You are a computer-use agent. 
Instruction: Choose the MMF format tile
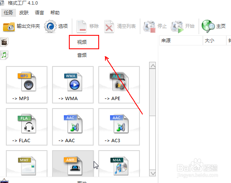(26, 164)
